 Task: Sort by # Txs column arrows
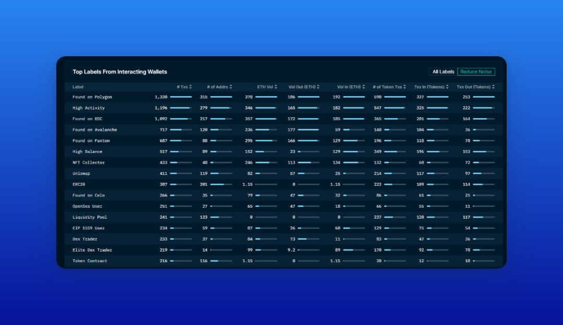(x=190, y=87)
